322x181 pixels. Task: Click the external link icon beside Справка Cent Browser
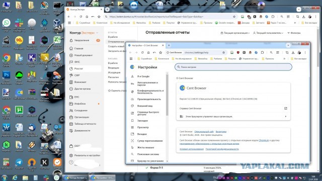pyautogui.click(x=286, y=109)
